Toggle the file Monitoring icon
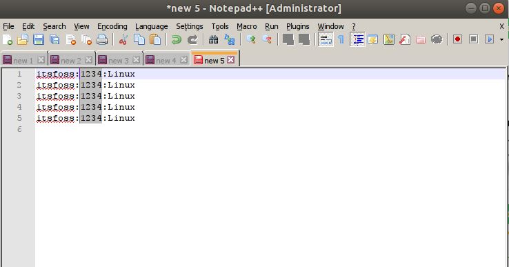The image size is (509, 267). click(437, 39)
